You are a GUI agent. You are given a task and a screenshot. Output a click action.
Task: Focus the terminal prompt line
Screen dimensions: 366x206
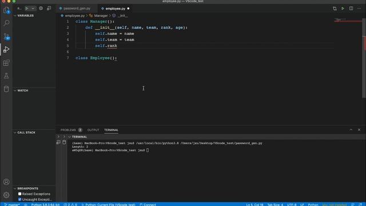110,150
